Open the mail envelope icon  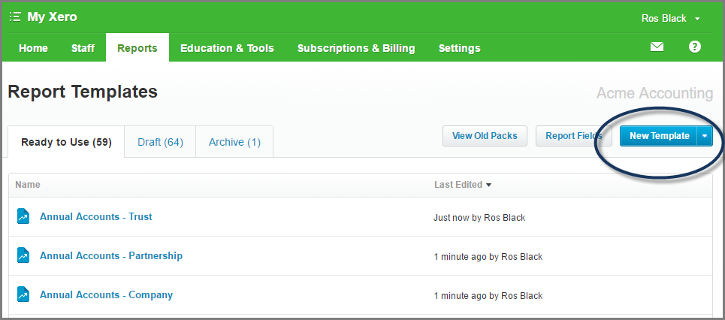657,47
